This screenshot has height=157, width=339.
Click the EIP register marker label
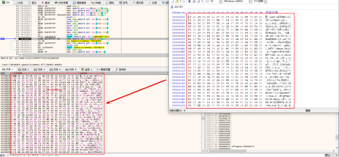click(3, 39)
